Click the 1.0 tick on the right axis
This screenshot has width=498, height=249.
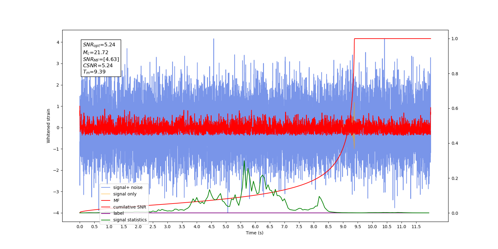point(454,39)
